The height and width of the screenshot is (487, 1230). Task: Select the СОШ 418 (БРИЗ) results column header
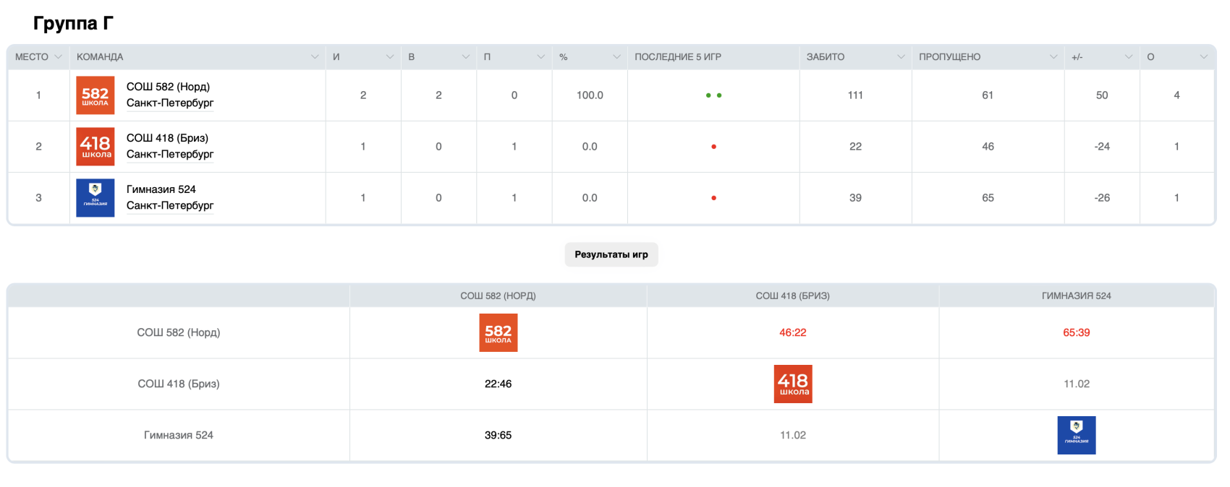[792, 296]
